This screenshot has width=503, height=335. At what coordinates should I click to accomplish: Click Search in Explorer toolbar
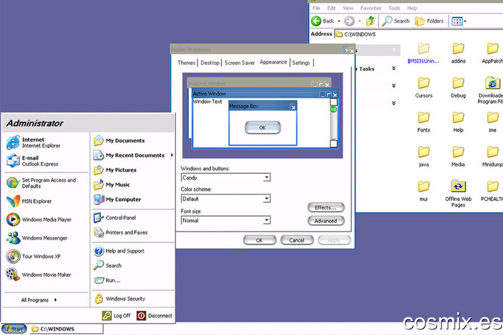[395, 21]
